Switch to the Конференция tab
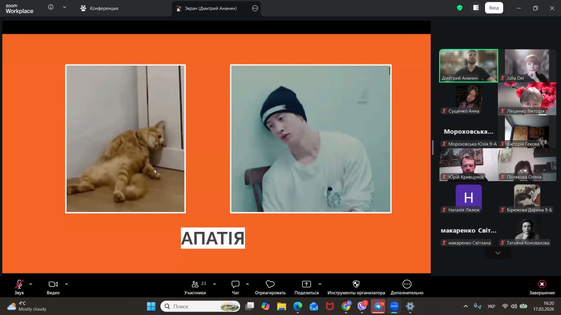 99,8
